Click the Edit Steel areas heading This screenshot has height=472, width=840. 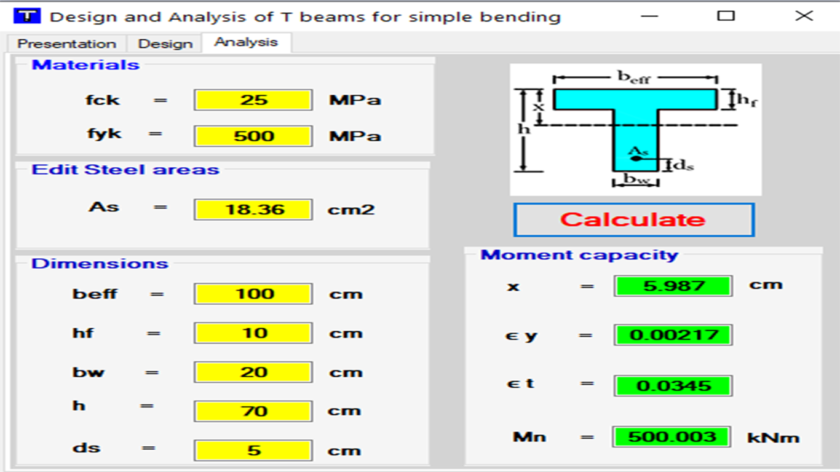coord(125,170)
